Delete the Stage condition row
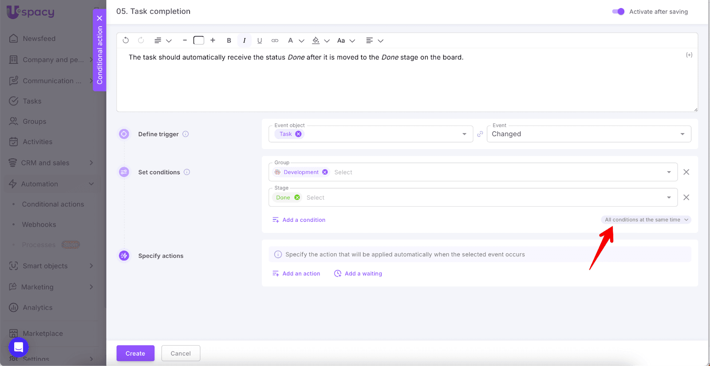The width and height of the screenshot is (710, 366). click(x=686, y=197)
